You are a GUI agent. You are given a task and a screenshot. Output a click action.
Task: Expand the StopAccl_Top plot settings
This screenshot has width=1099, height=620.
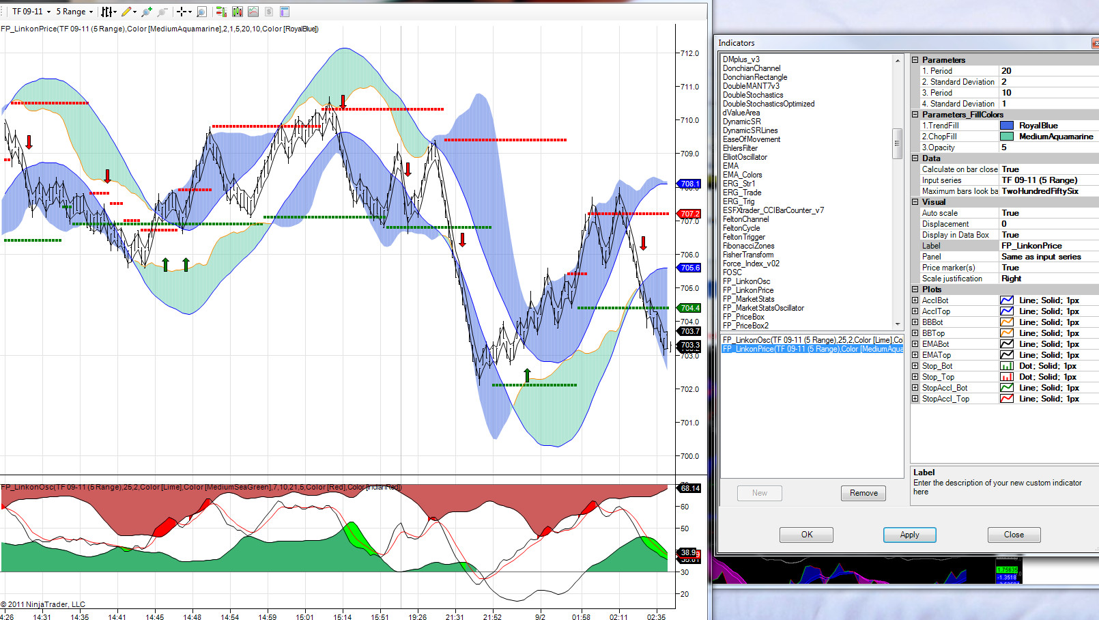tap(915, 399)
